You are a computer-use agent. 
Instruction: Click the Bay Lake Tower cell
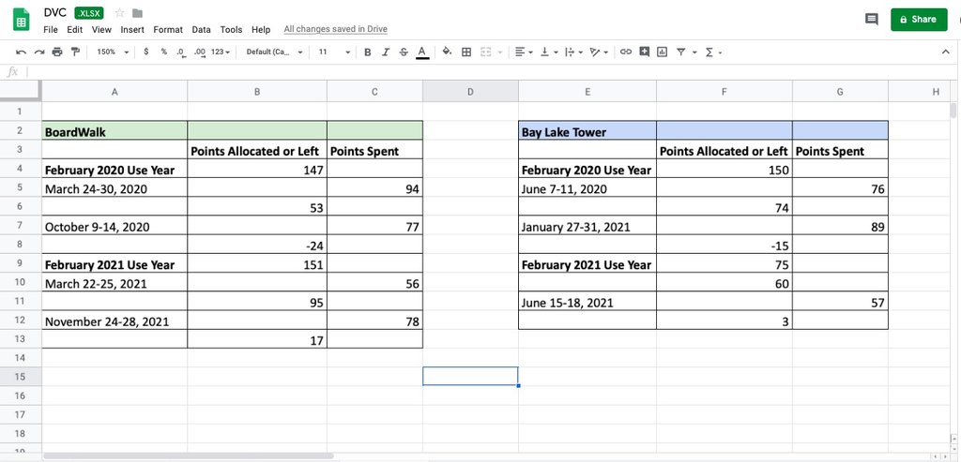click(x=587, y=131)
